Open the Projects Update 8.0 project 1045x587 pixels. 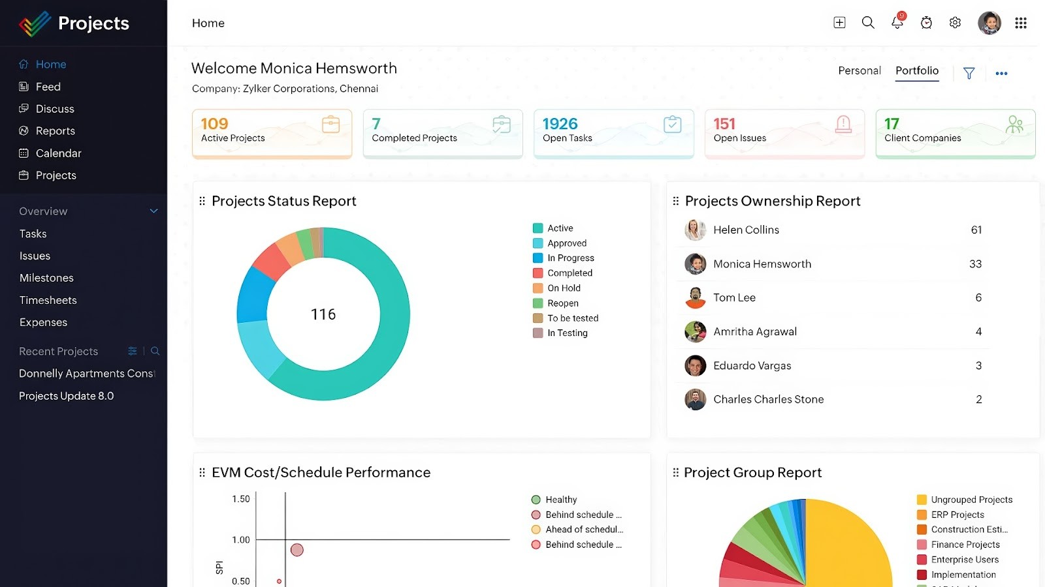point(65,395)
